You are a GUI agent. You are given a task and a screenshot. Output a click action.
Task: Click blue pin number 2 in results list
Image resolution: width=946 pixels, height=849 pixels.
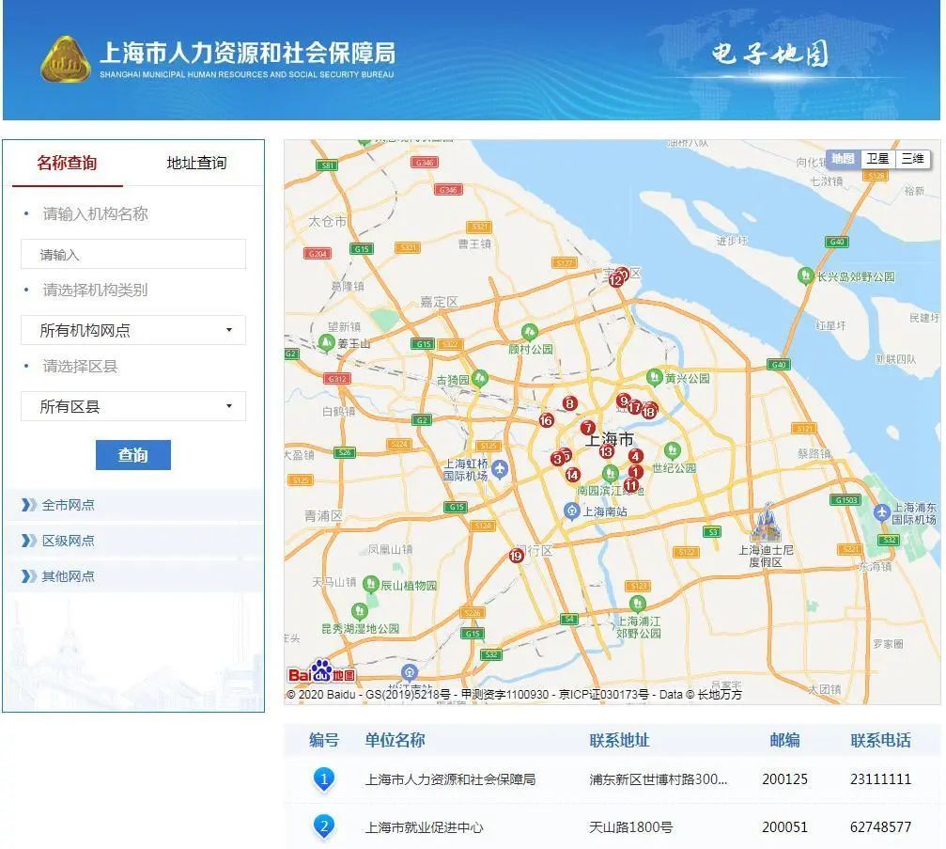[324, 826]
